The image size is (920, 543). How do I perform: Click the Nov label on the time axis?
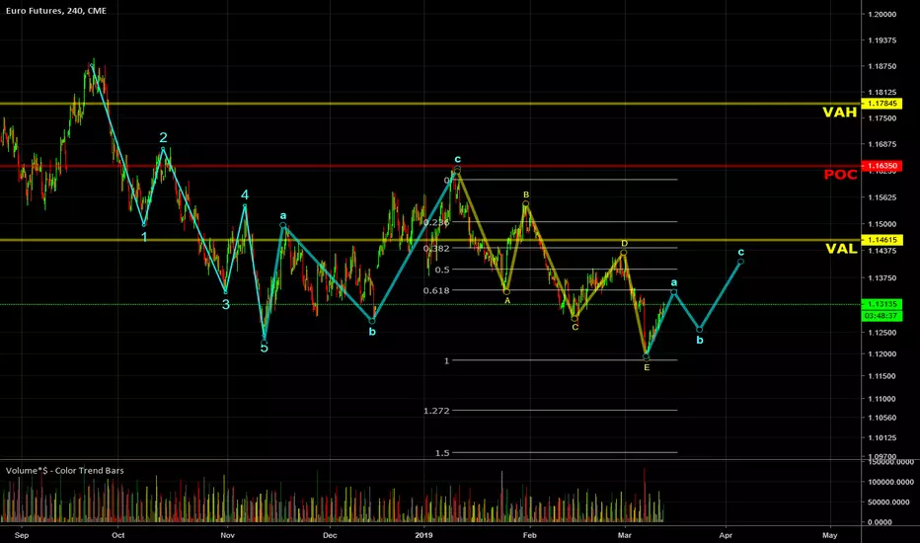pos(228,535)
